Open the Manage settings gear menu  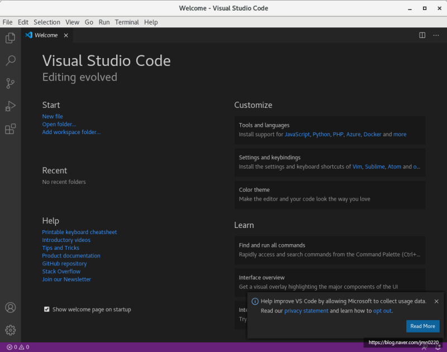(10, 330)
